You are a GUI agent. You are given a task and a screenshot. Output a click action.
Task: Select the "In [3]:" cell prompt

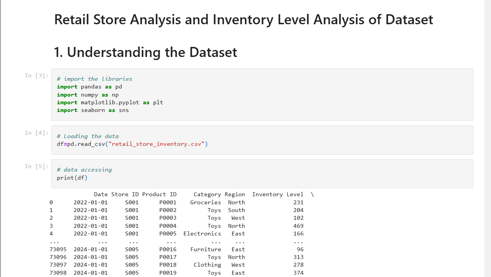click(37, 75)
